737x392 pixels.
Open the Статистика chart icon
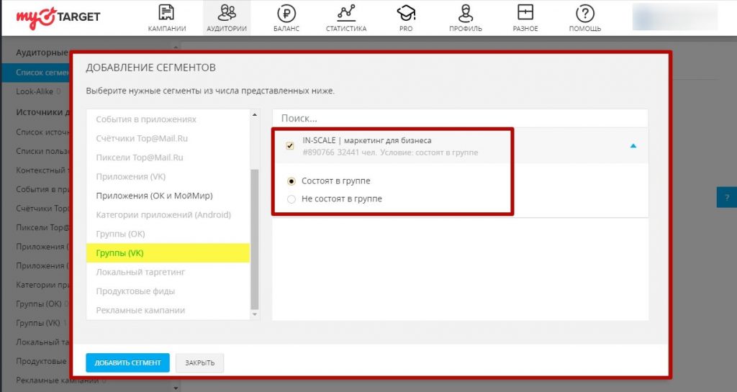tap(345, 13)
